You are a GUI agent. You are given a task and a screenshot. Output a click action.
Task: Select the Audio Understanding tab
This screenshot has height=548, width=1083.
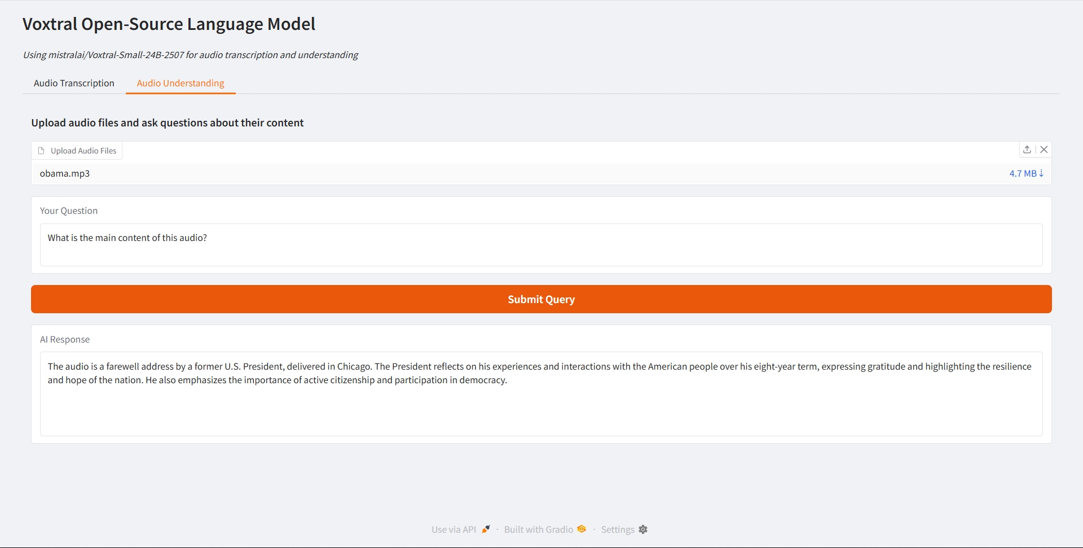click(180, 83)
